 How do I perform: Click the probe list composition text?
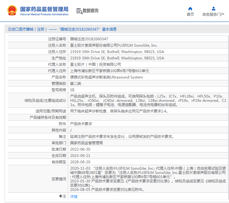tap(148, 101)
